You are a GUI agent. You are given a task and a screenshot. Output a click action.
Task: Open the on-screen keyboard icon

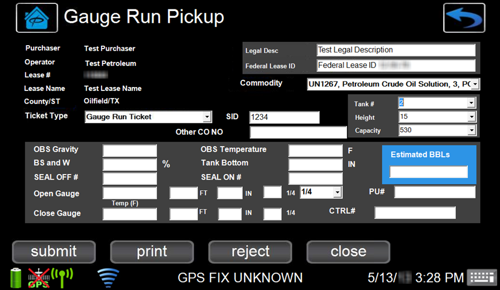click(482, 277)
